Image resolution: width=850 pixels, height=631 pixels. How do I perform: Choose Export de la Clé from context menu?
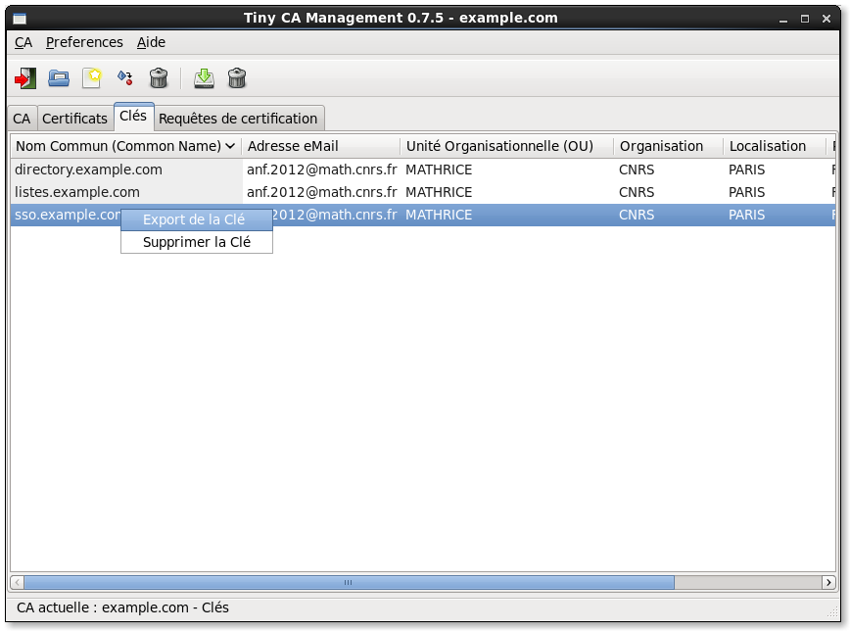pos(194,219)
